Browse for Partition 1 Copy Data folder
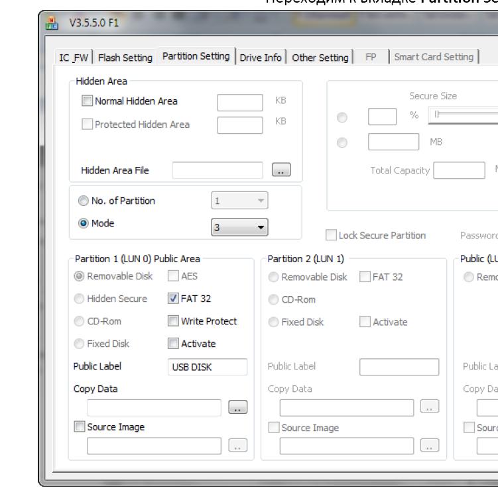The width and height of the screenshot is (498, 490). 238,407
